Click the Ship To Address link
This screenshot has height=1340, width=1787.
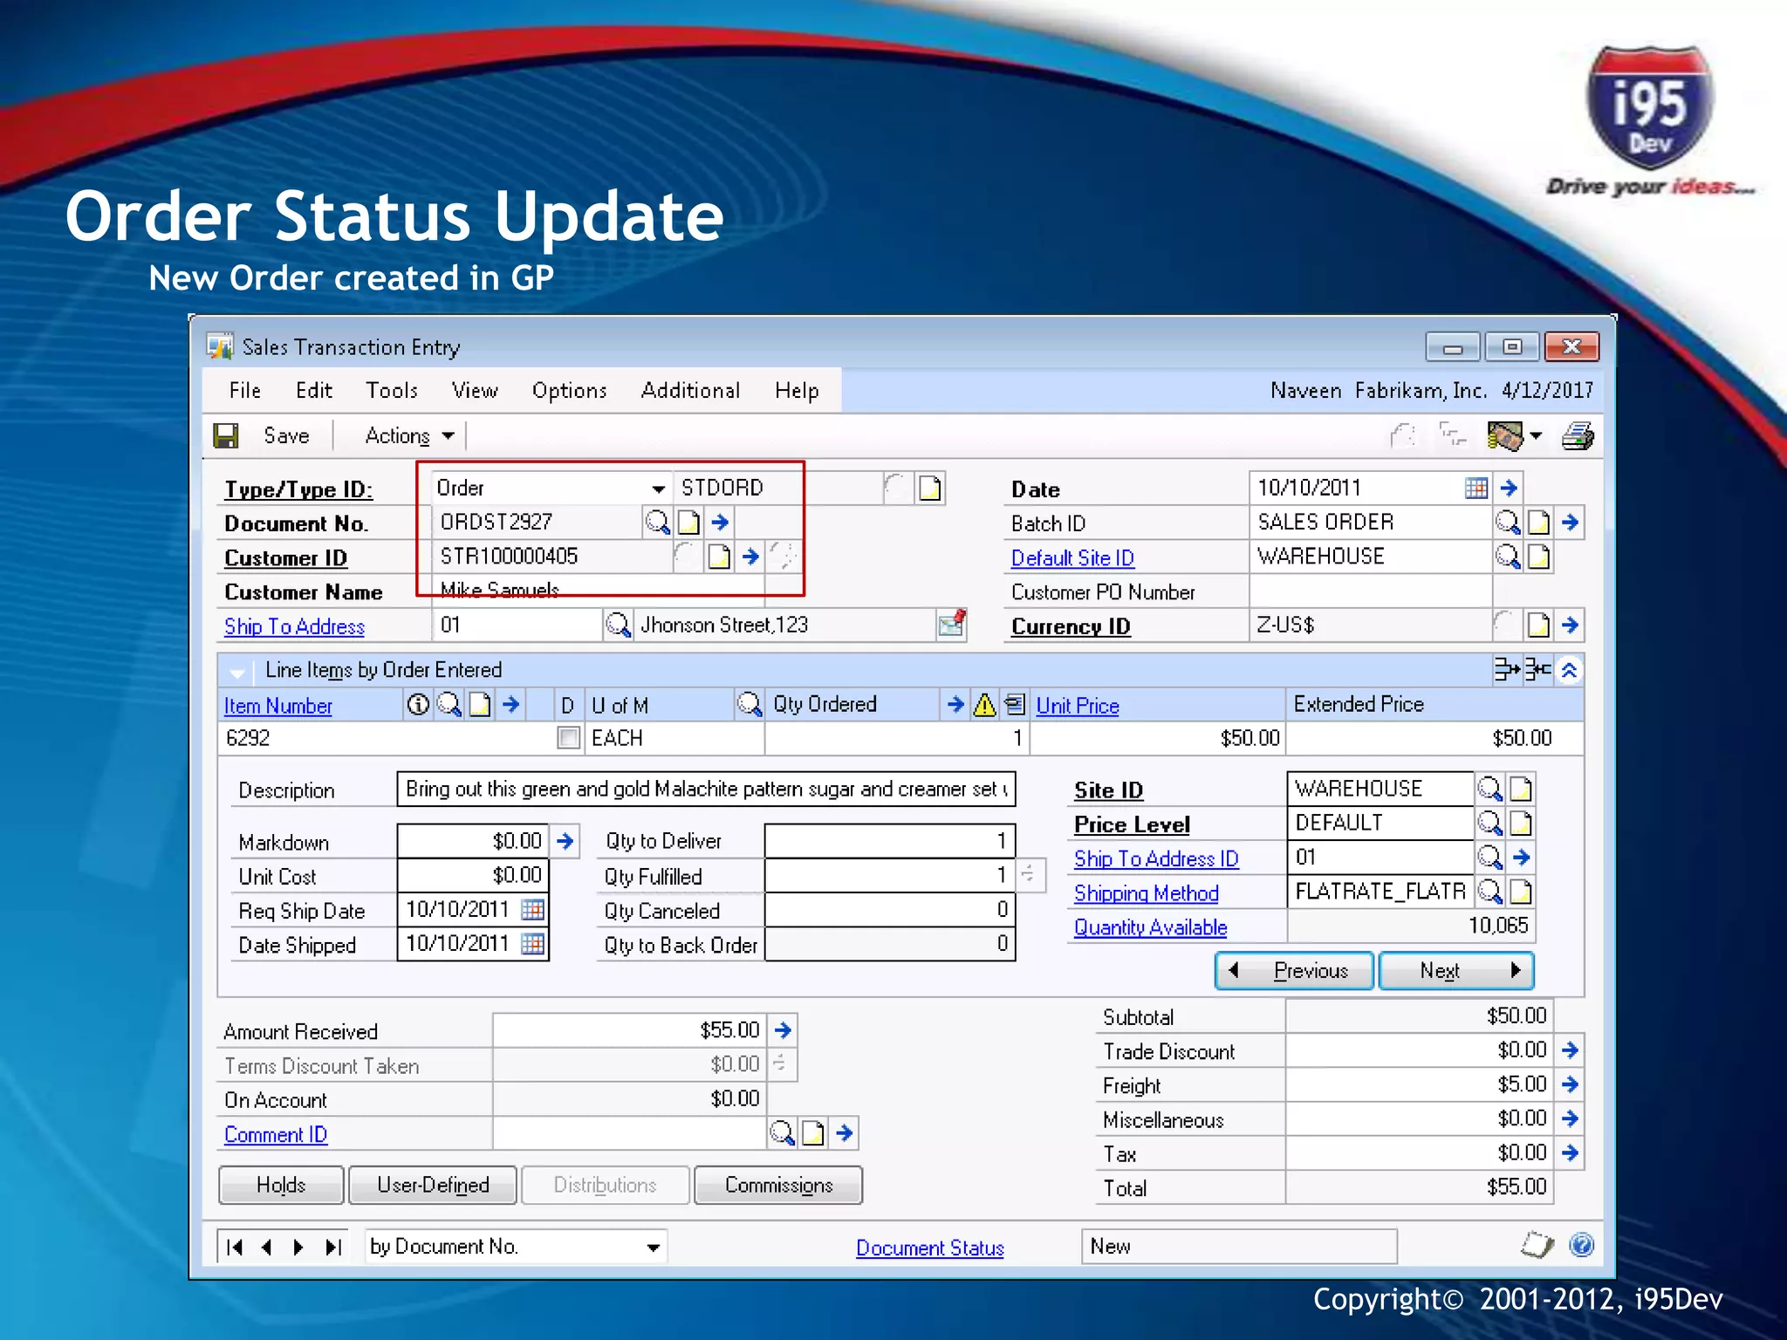pyautogui.click(x=294, y=626)
